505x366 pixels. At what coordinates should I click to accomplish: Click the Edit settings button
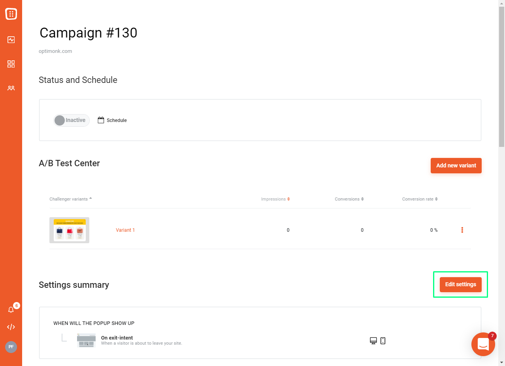460,284
